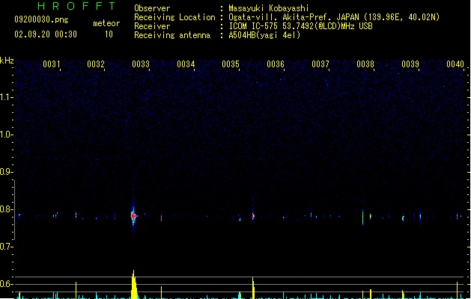Screen dimensions: 471x299
Task: Click time marker 0035
Action: (x=231, y=64)
